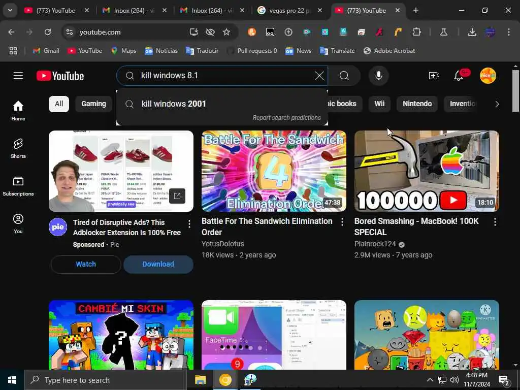Open the volume control in system tray
The image size is (520, 390).
pos(454,380)
